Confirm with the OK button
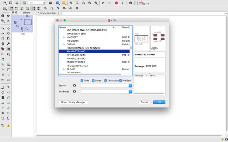 (x=159, y=102)
